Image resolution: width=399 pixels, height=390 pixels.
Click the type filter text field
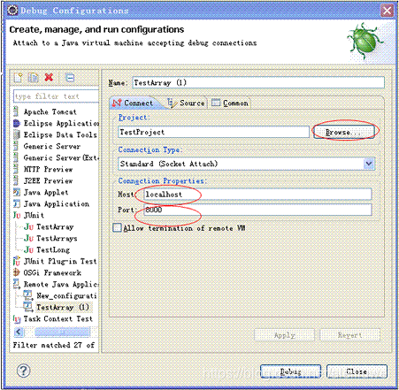point(56,96)
